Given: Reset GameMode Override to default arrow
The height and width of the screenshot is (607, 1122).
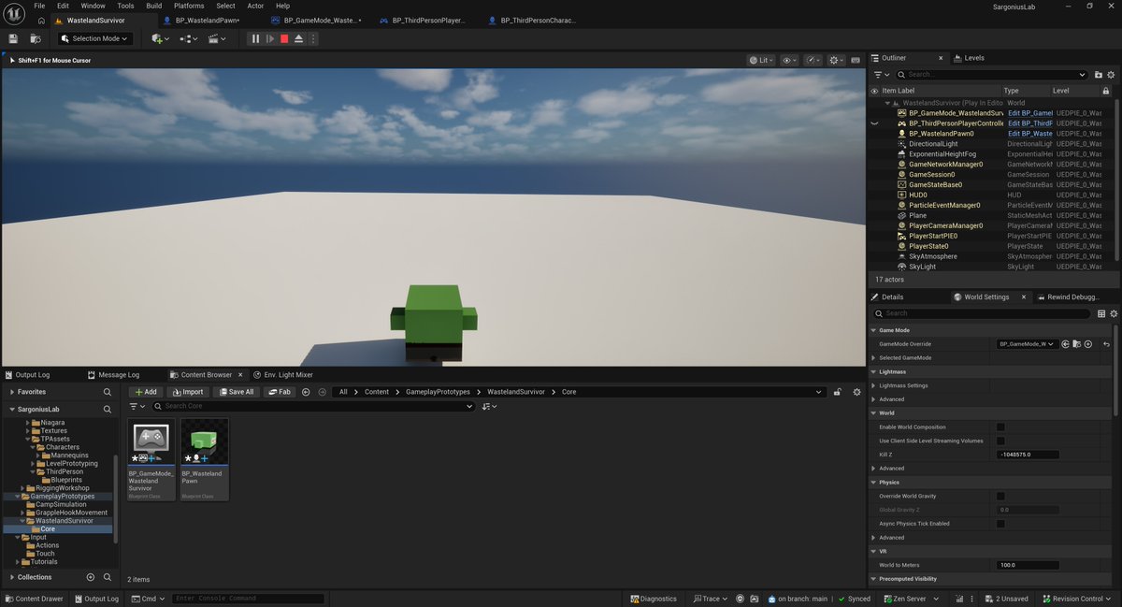Looking at the screenshot, I should tap(1106, 344).
